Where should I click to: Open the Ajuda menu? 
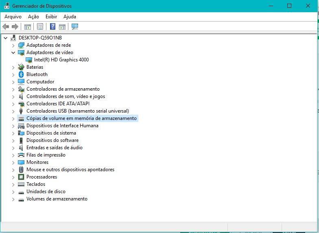(70, 17)
